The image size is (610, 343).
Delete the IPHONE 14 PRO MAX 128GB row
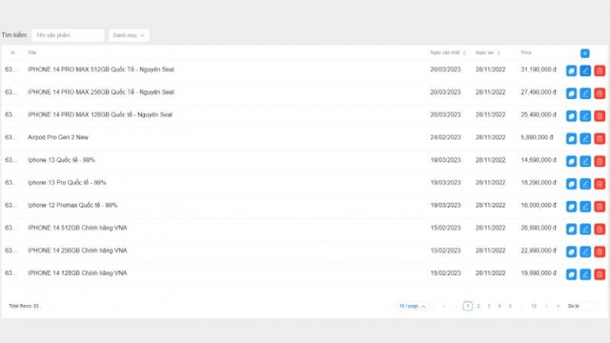[x=600, y=116]
